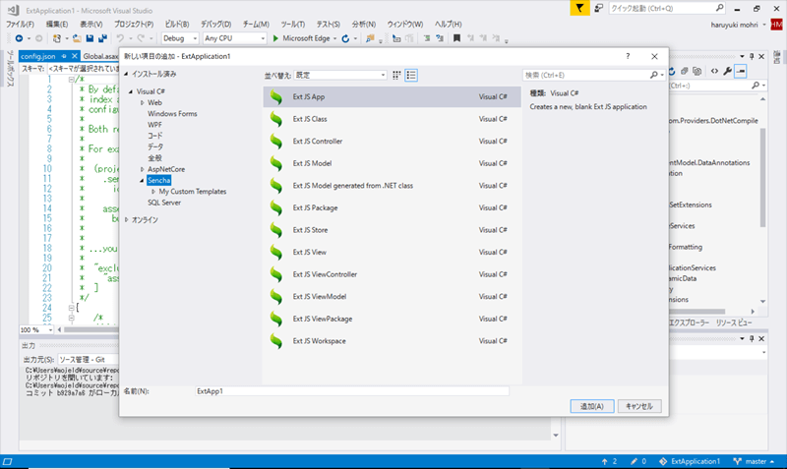Click the template search box (Ctrl+E)
The width and height of the screenshot is (787, 469).
coord(594,76)
